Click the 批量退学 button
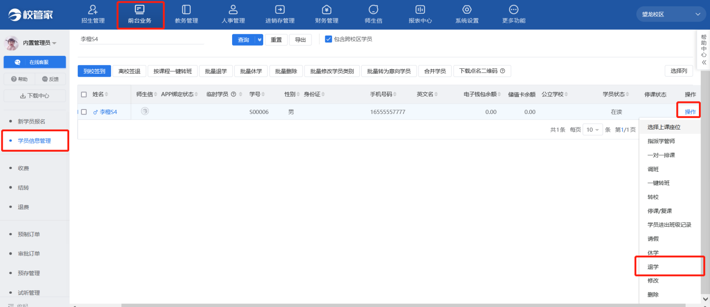This screenshot has width=710, height=307. click(x=216, y=71)
